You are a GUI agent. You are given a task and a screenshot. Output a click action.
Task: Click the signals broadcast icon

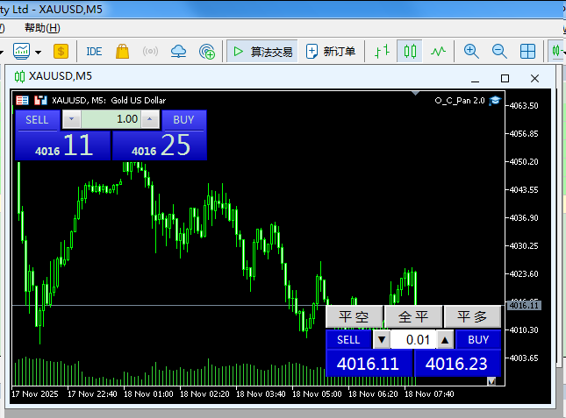pyautogui.click(x=150, y=52)
